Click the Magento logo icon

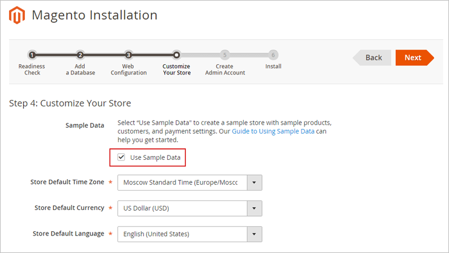pos(17,15)
